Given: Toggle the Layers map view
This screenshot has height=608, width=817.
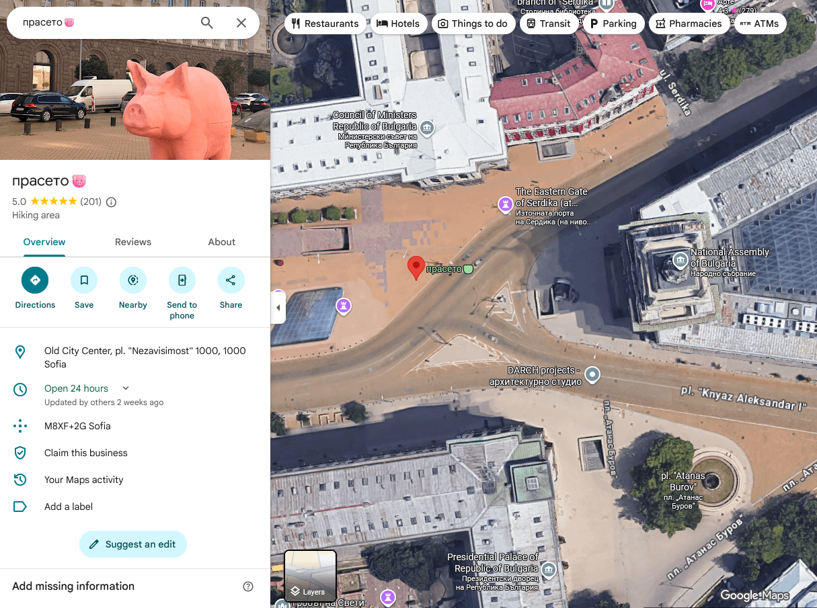Looking at the screenshot, I should coord(310,576).
